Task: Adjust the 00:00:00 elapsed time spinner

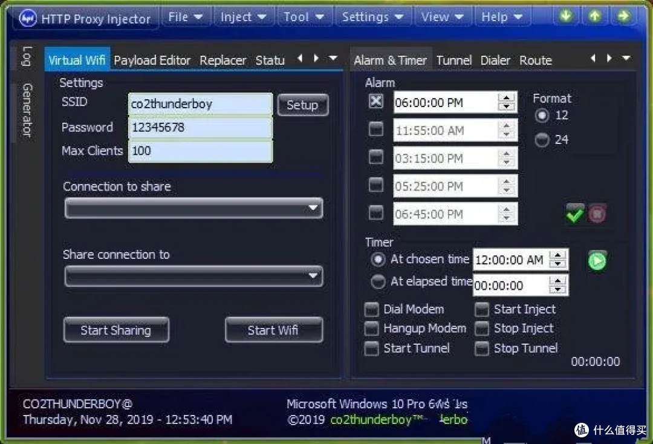Action: (x=557, y=286)
